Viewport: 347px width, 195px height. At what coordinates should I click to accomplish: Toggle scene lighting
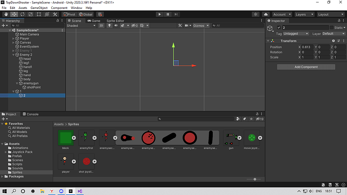pos(109,26)
